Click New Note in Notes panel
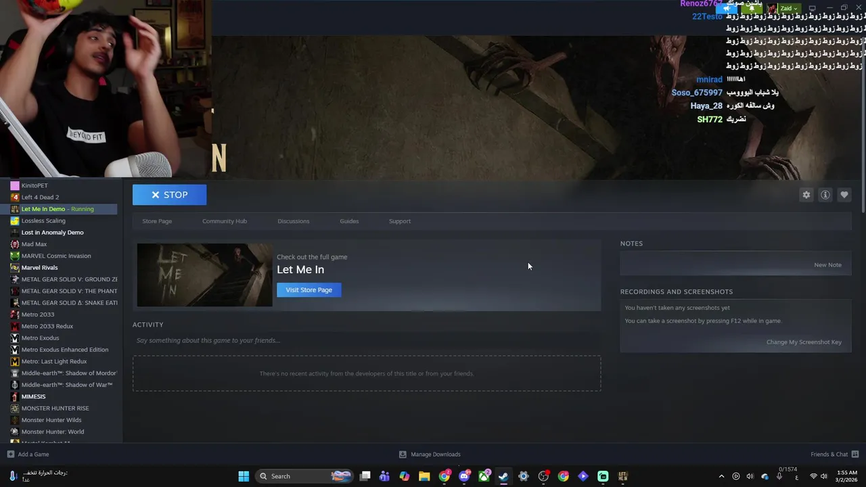866x487 pixels. click(x=827, y=265)
